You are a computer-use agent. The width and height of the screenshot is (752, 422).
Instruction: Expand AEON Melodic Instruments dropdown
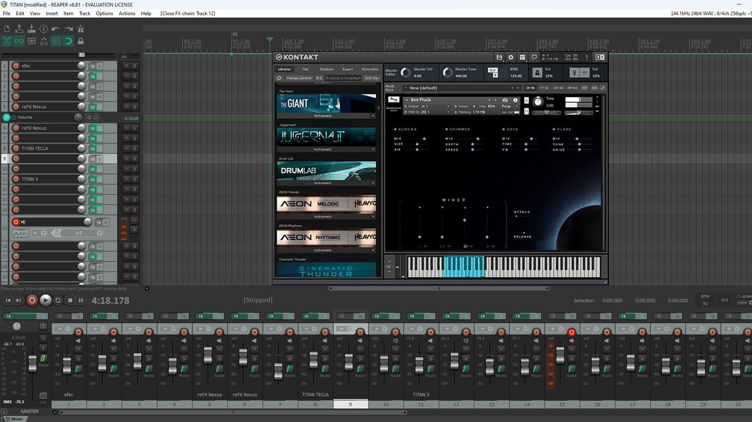(x=373, y=216)
